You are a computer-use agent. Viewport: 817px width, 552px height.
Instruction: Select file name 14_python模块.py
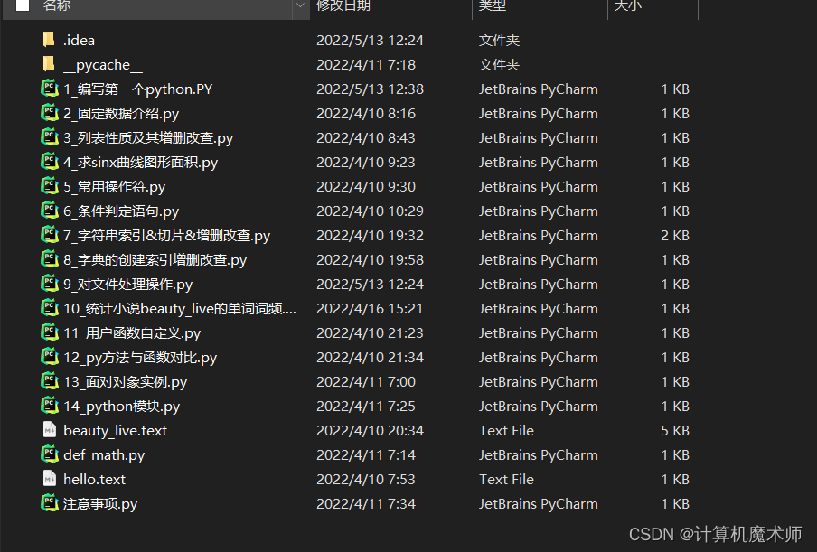121,407
